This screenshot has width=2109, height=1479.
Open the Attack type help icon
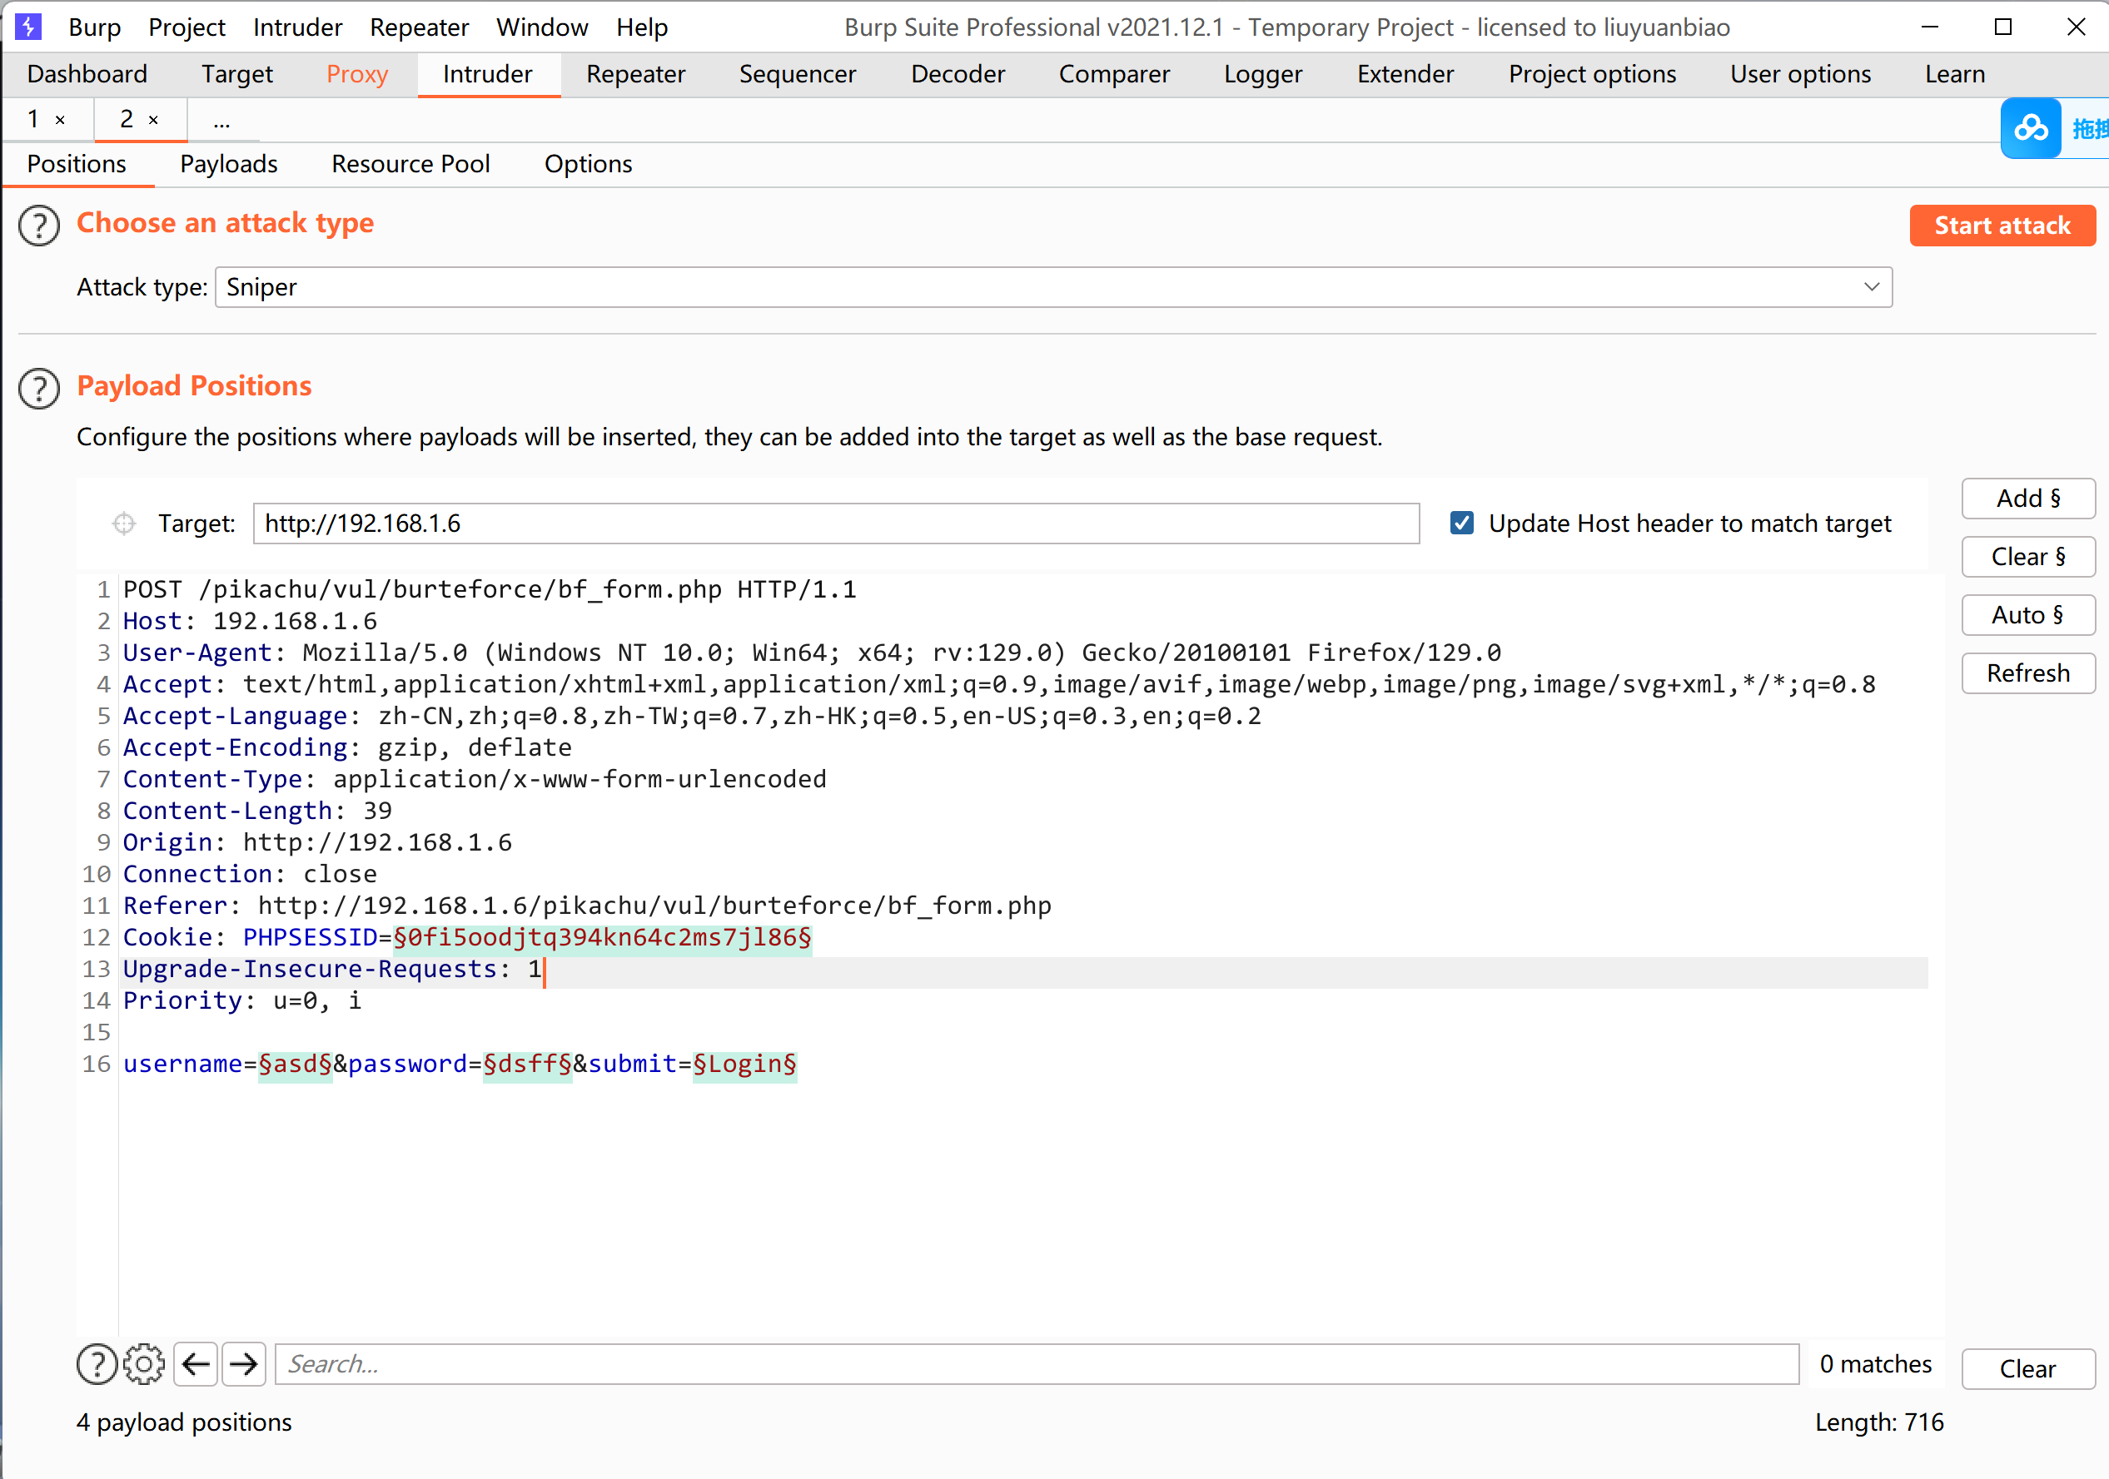point(39,225)
